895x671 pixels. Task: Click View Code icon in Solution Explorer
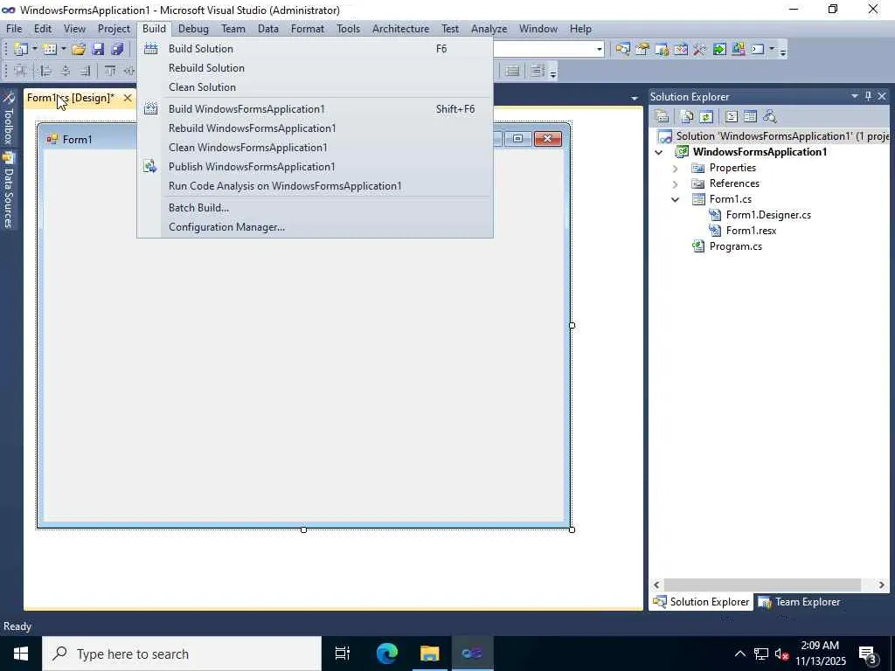coord(732,116)
